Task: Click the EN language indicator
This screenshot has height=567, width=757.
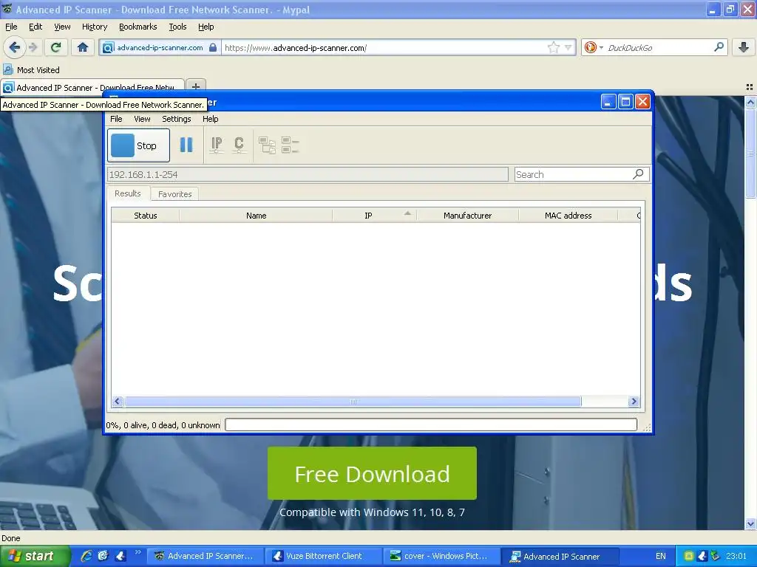Action: pos(660,557)
